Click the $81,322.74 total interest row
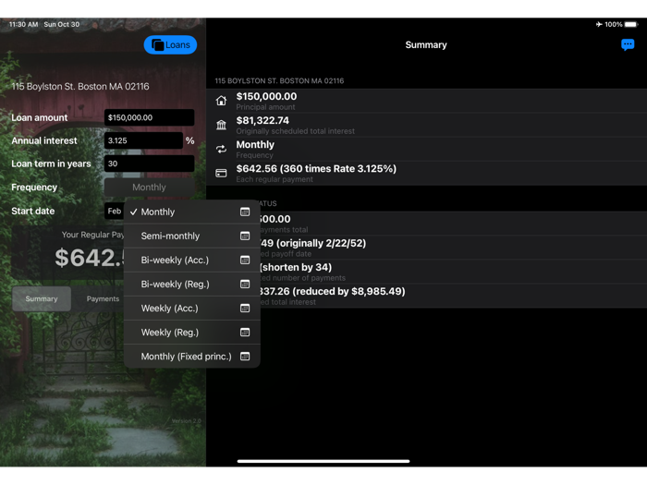Screen dimensions: 647x485 (427, 125)
